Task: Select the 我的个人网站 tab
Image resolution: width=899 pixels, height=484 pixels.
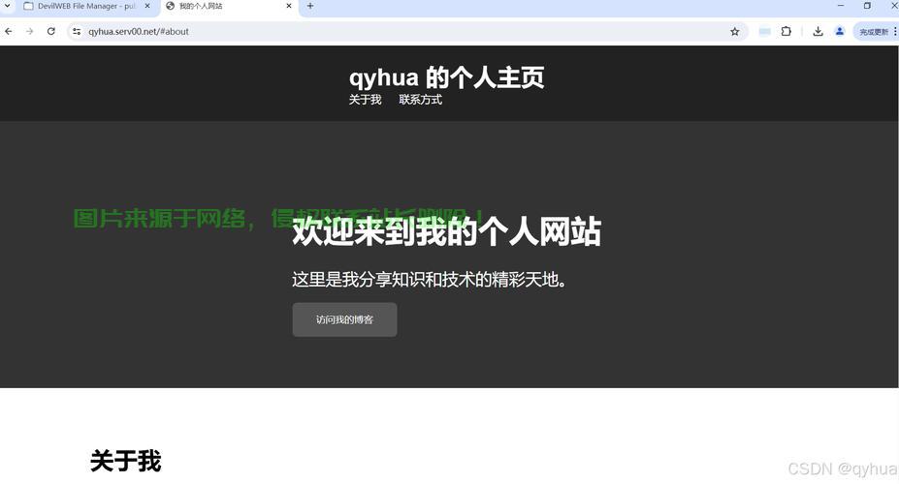Action: 228,7
